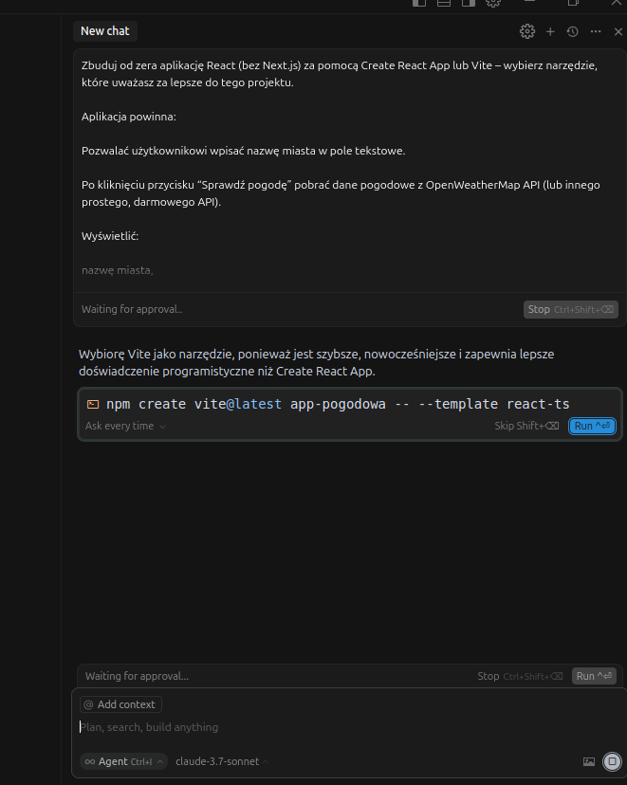The height and width of the screenshot is (785, 627).
Task: Select the New chat tab
Action: point(105,31)
